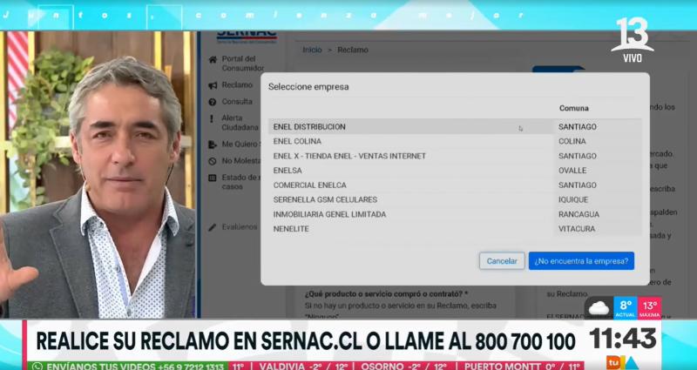Open Evalúenos link in sidebar
The image size is (697, 370).
pos(240,227)
